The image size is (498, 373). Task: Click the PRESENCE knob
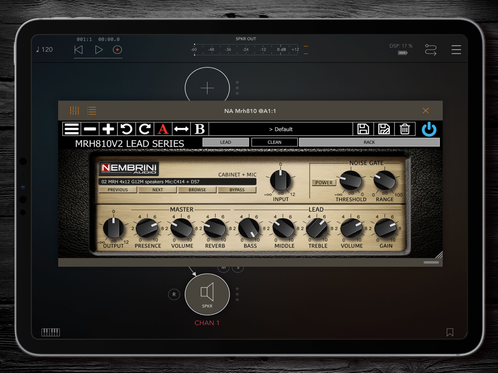(147, 228)
